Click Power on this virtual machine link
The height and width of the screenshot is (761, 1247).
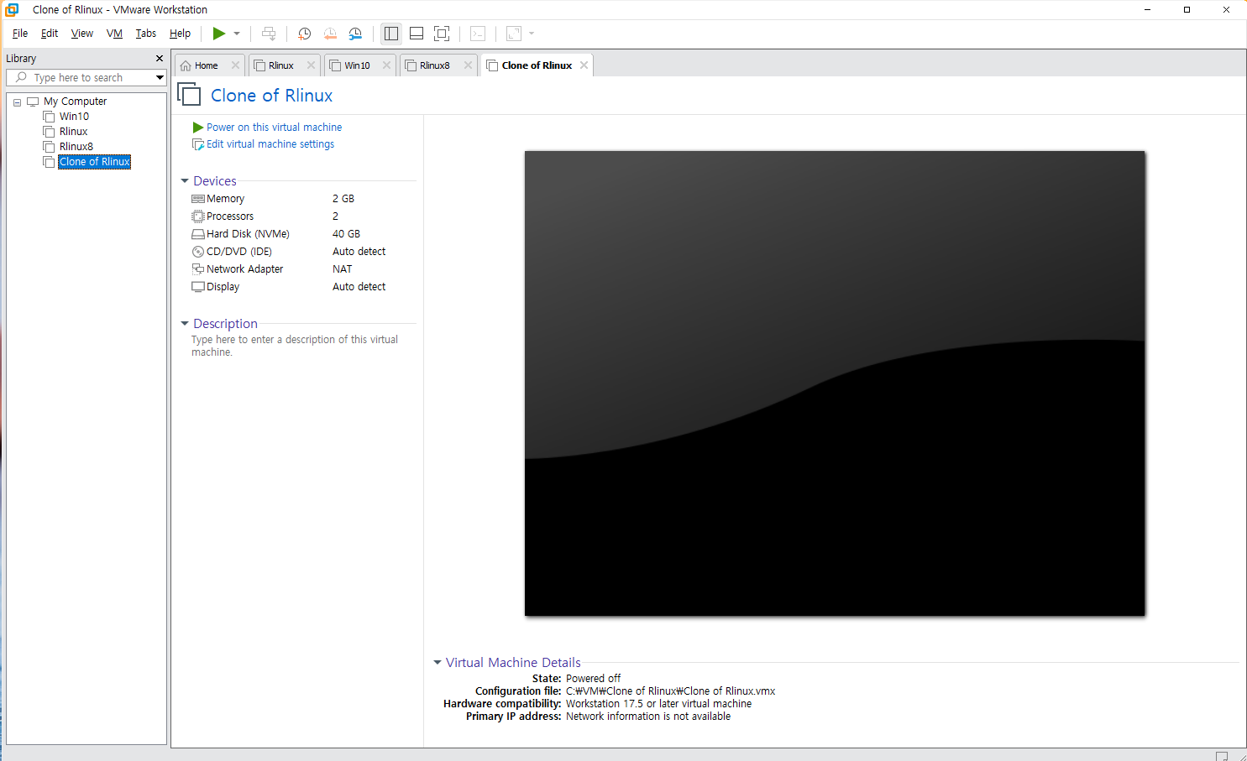274,128
